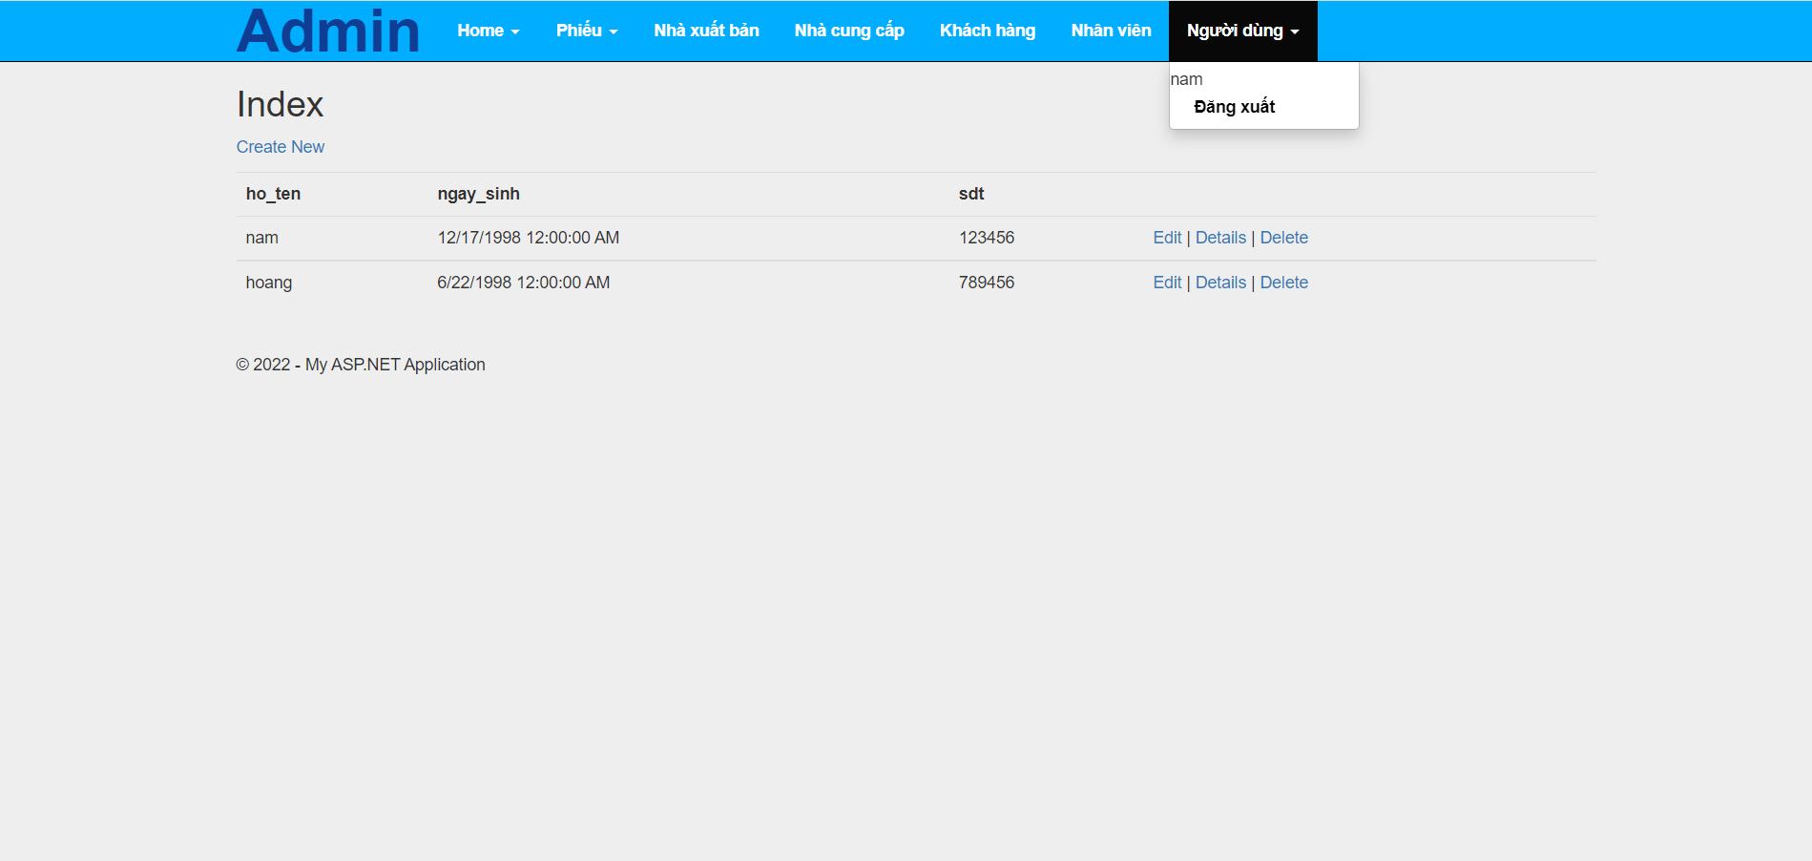Image resolution: width=1812 pixels, height=861 pixels.
Task: Click the sdt column header
Action: click(x=970, y=193)
